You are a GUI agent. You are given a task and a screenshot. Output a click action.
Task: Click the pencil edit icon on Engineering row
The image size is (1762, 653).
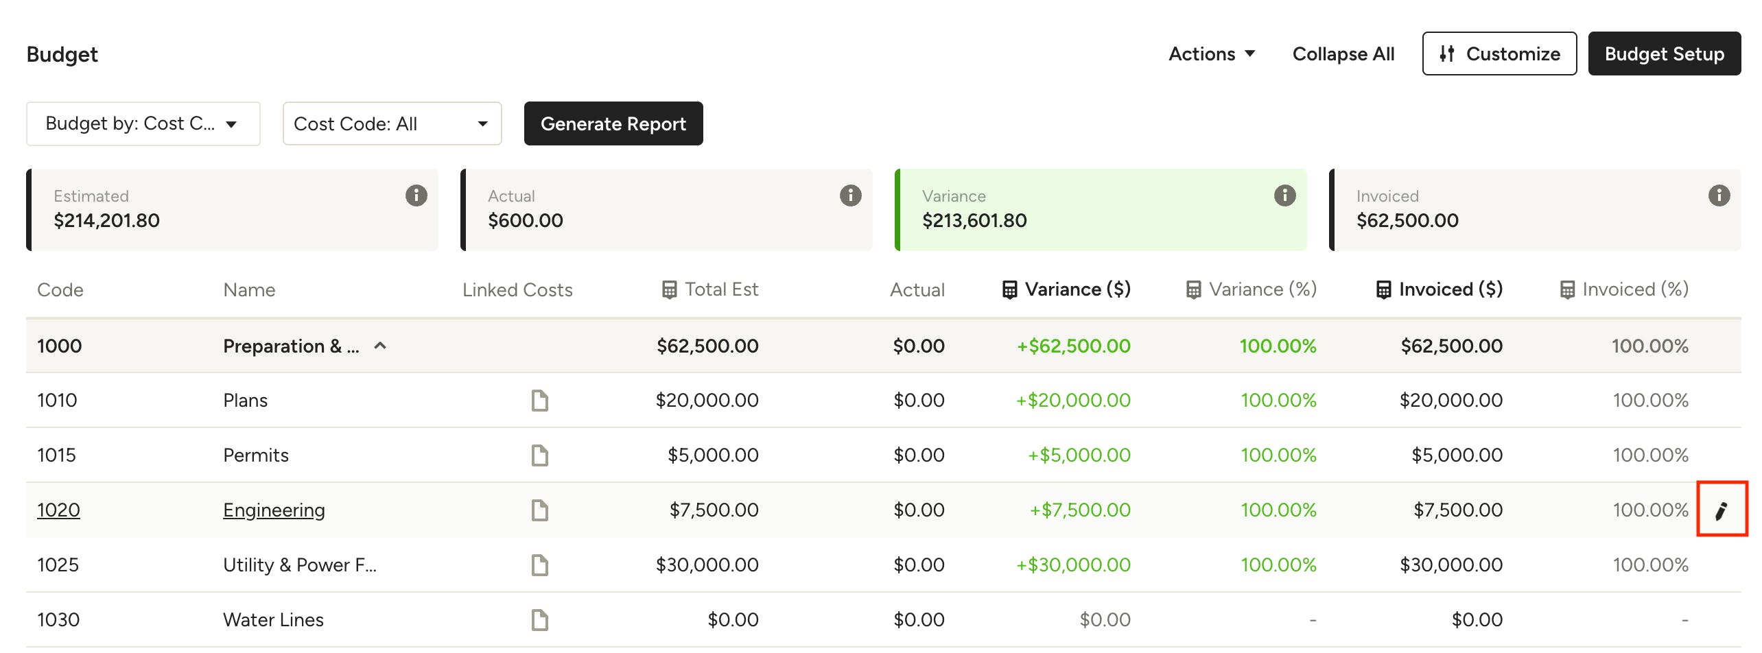coord(1721,510)
